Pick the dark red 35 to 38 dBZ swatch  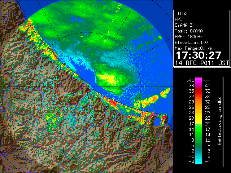199,91
